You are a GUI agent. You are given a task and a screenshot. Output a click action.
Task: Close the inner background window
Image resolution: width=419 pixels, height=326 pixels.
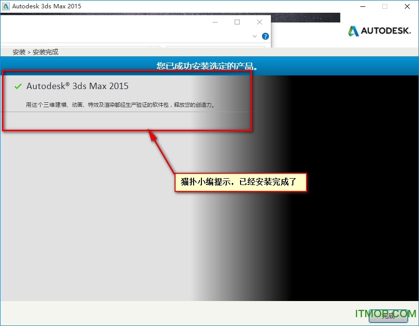click(x=260, y=22)
